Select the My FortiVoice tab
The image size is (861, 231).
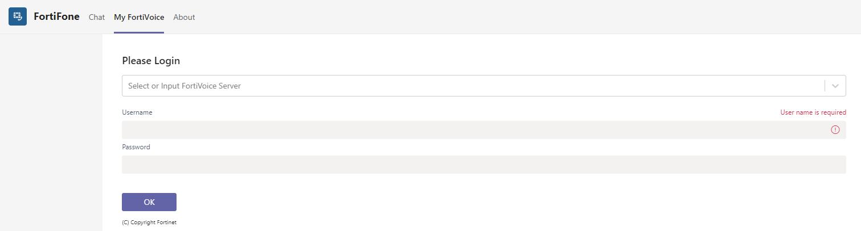(x=139, y=17)
